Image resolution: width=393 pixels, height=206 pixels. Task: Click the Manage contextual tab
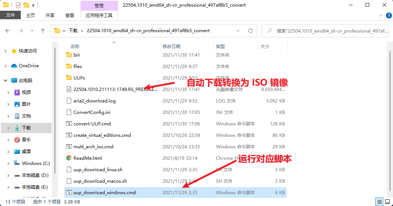tap(99, 6)
